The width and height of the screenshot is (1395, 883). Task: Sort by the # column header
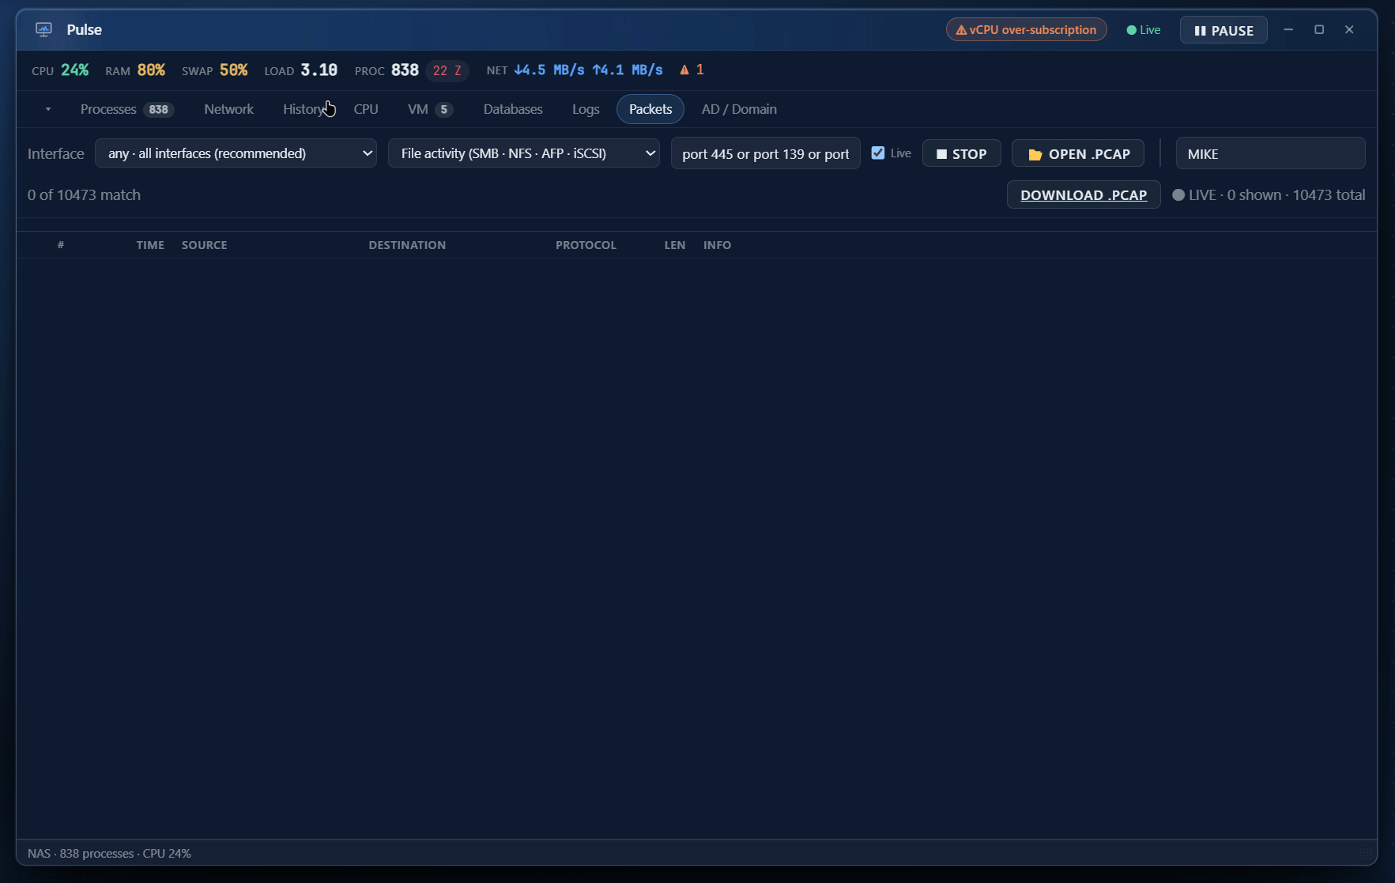(x=61, y=245)
